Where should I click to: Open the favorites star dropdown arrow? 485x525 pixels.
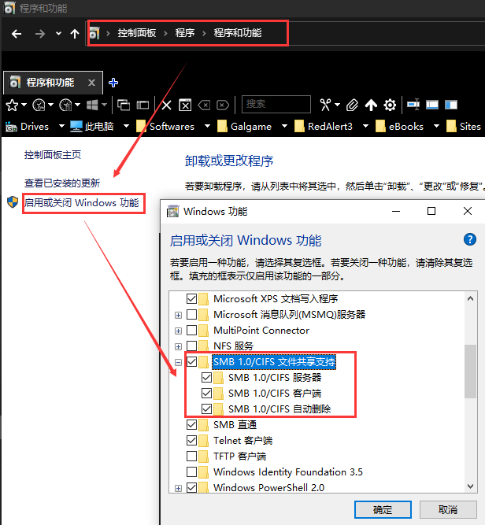[x=24, y=105]
